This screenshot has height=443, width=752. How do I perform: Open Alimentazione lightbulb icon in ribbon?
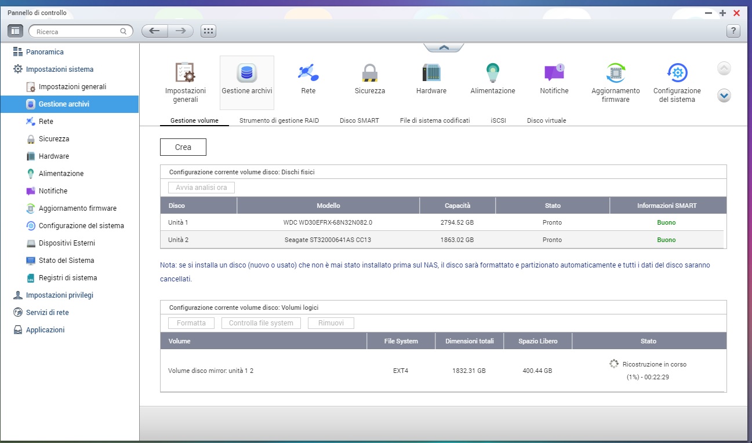tap(492, 74)
